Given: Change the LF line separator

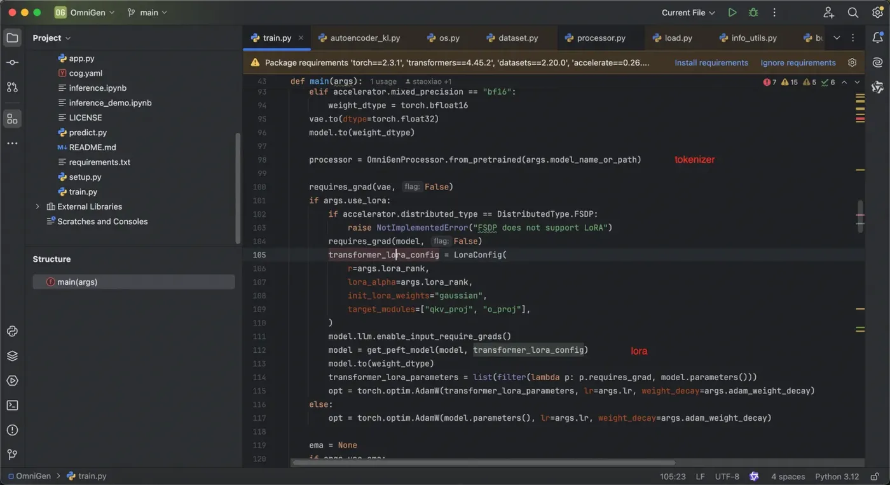Looking at the screenshot, I should [x=700, y=476].
